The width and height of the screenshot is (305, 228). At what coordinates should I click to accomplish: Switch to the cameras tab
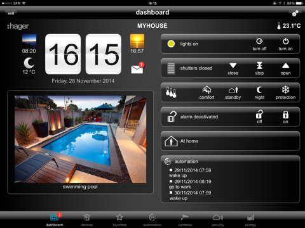pos(185,220)
